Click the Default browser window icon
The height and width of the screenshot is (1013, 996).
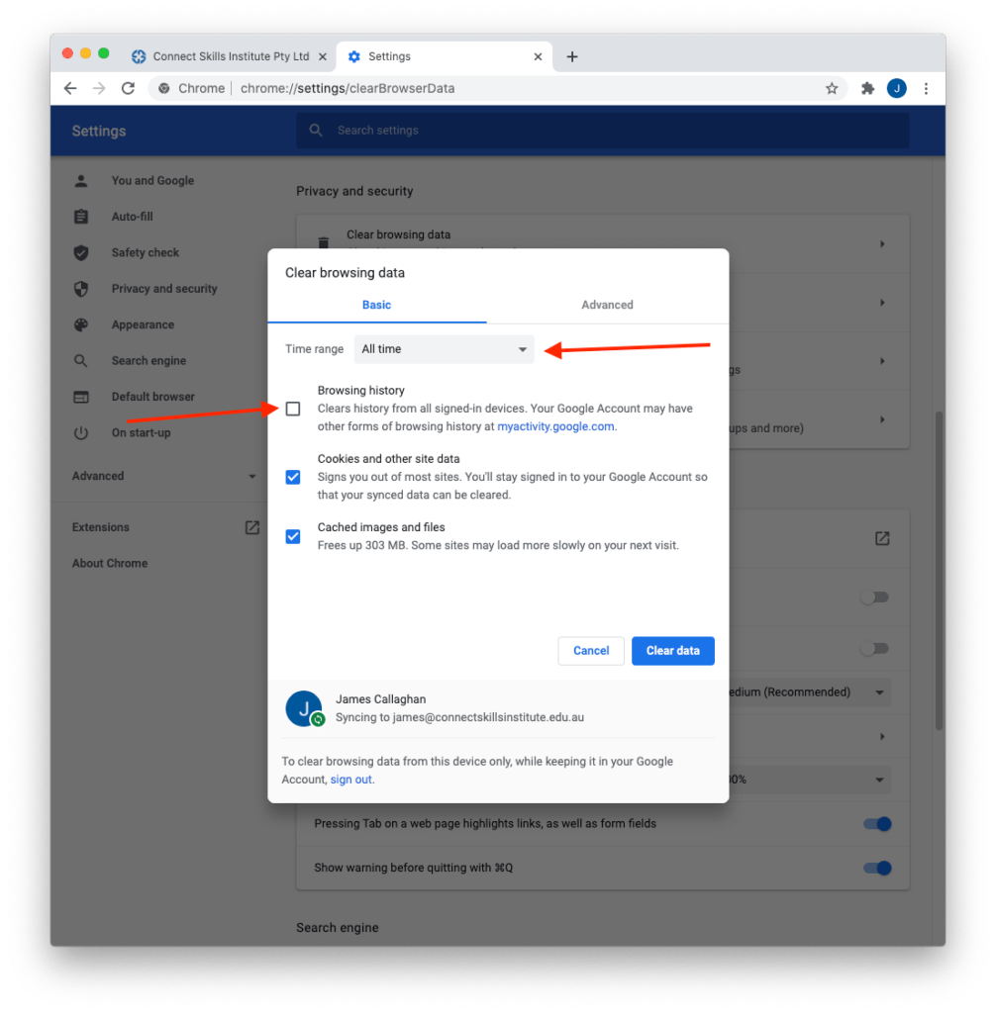point(81,397)
